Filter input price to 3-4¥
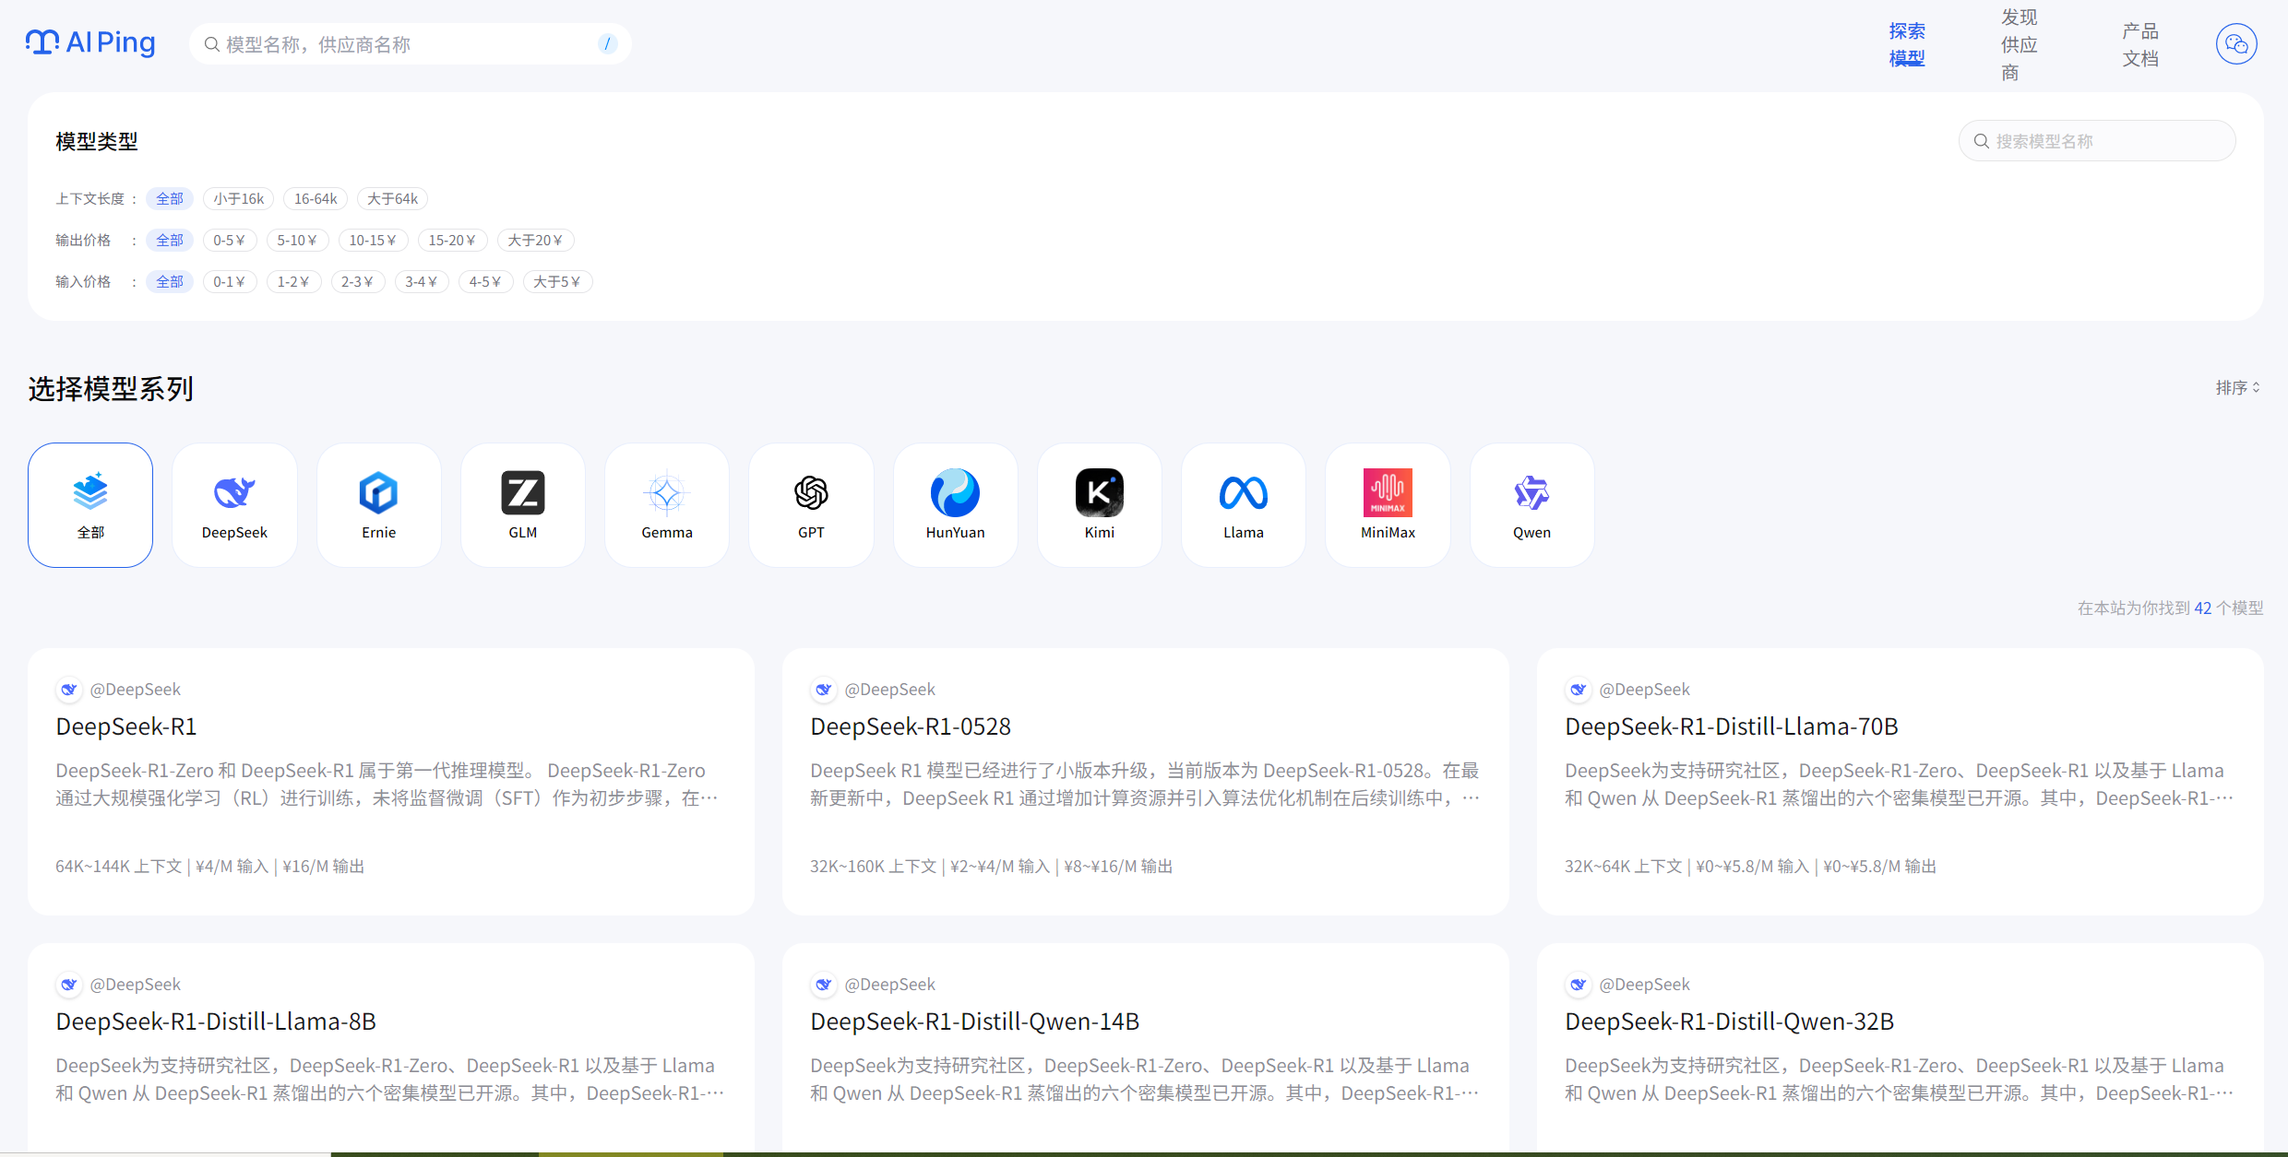This screenshot has height=1157, width=2288. pos(422,282)
